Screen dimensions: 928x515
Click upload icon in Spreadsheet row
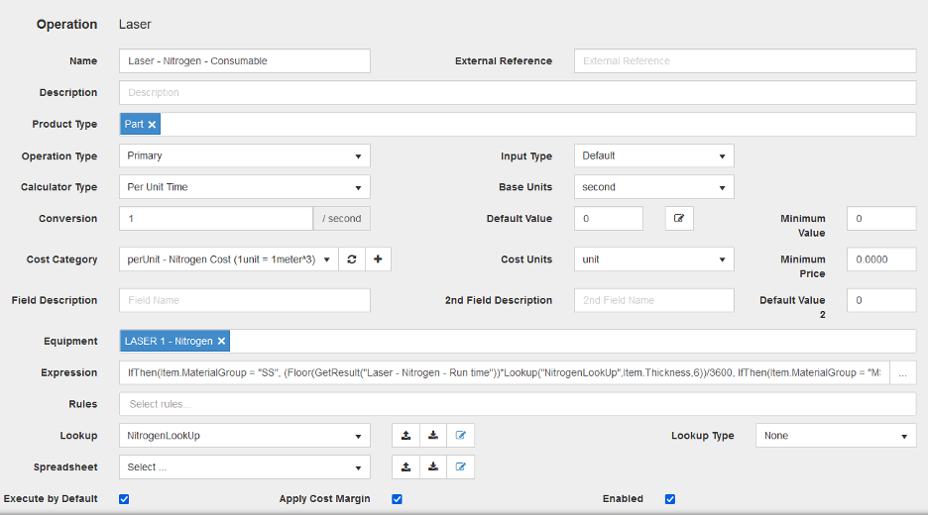coord(406,467)
